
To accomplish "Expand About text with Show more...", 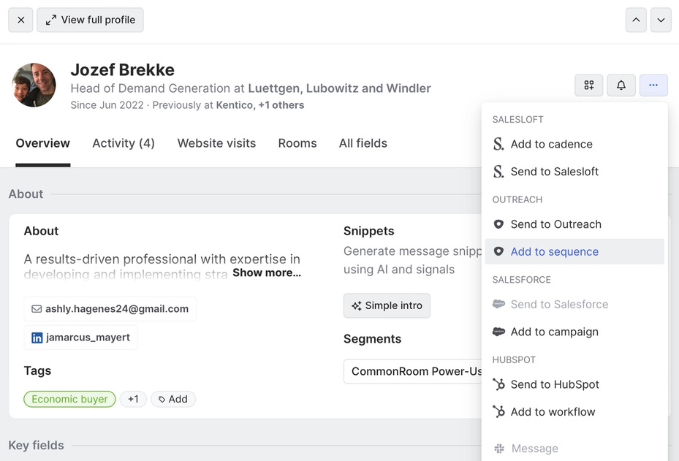I will 267,273.
